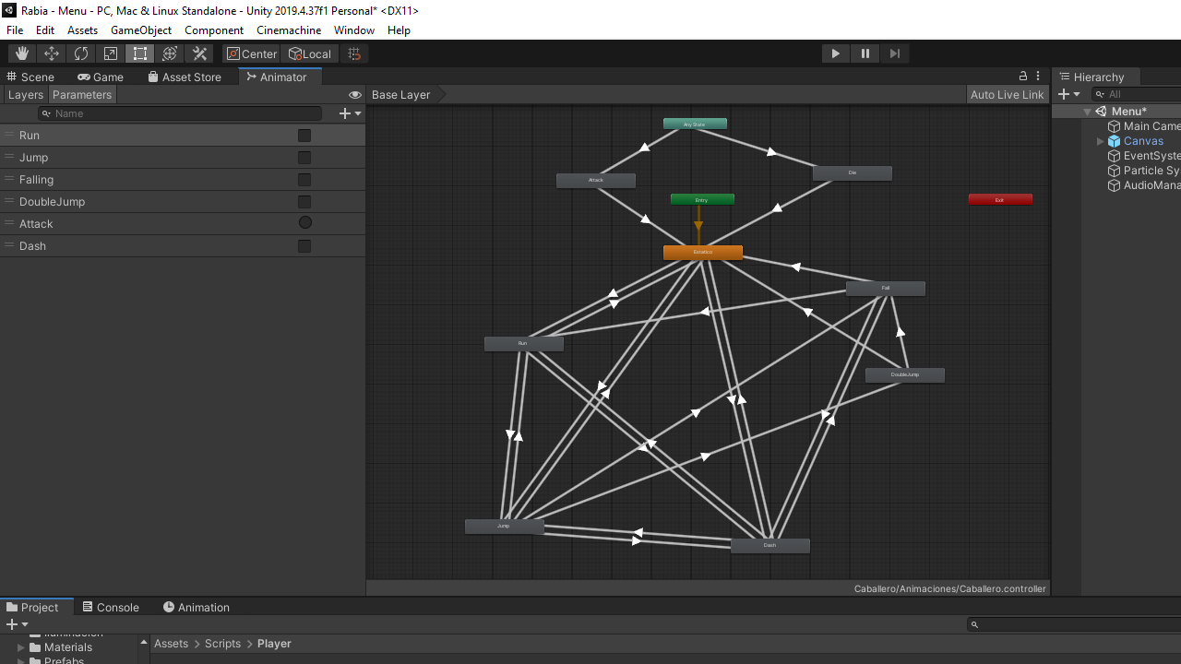Click the Step frame button
This screenshot has width=1181, height=664.
click(x=894, y=53)
